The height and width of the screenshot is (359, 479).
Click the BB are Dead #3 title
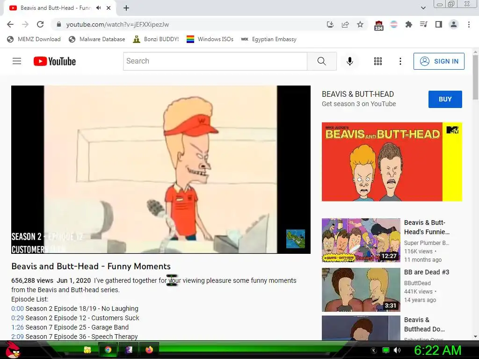pos(427,272)
